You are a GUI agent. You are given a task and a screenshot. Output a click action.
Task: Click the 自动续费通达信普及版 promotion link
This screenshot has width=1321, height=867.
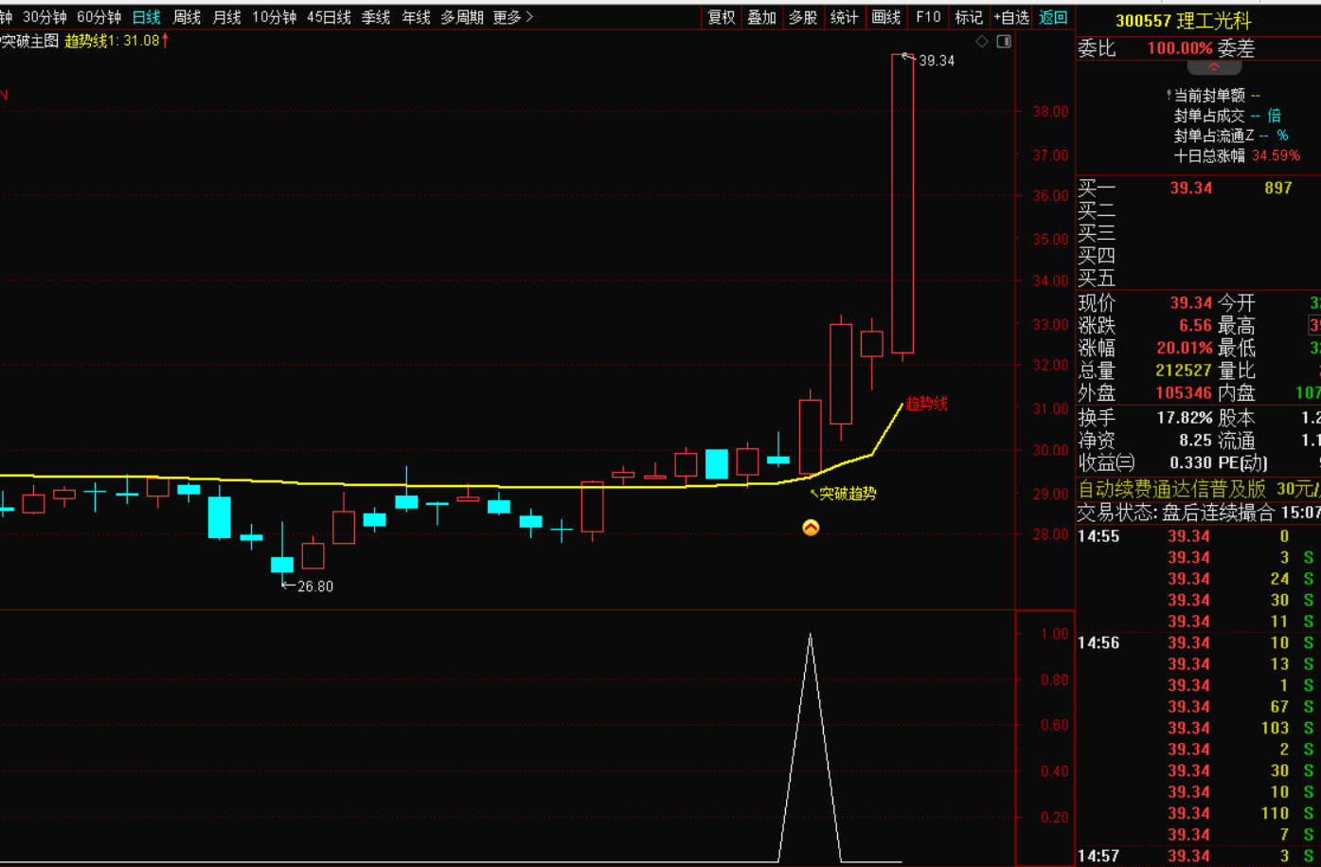tap(1172, 489)
